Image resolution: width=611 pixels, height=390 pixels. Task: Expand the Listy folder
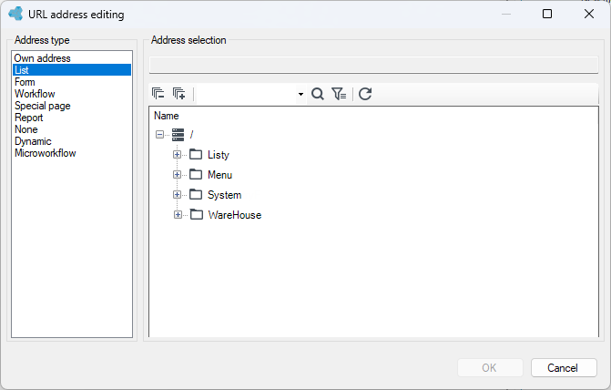click(x=177, y=154)
